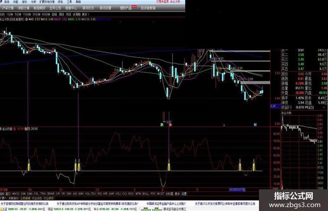Switch indicator to CCI

125,194
